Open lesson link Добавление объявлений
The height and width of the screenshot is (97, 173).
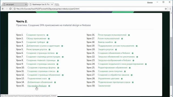(x=40, y=82)
